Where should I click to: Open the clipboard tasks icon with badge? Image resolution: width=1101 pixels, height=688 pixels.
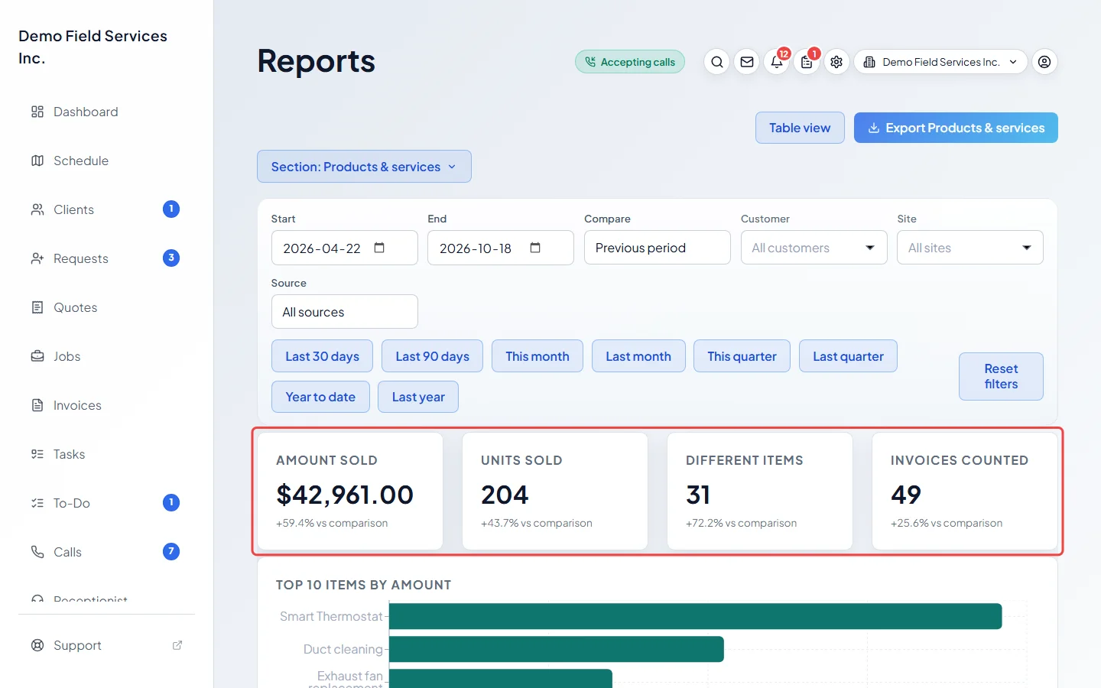click(x=807, y=62)
